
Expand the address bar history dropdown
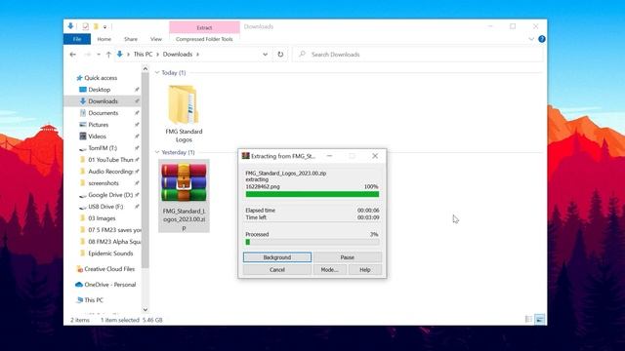pos(265,55)
